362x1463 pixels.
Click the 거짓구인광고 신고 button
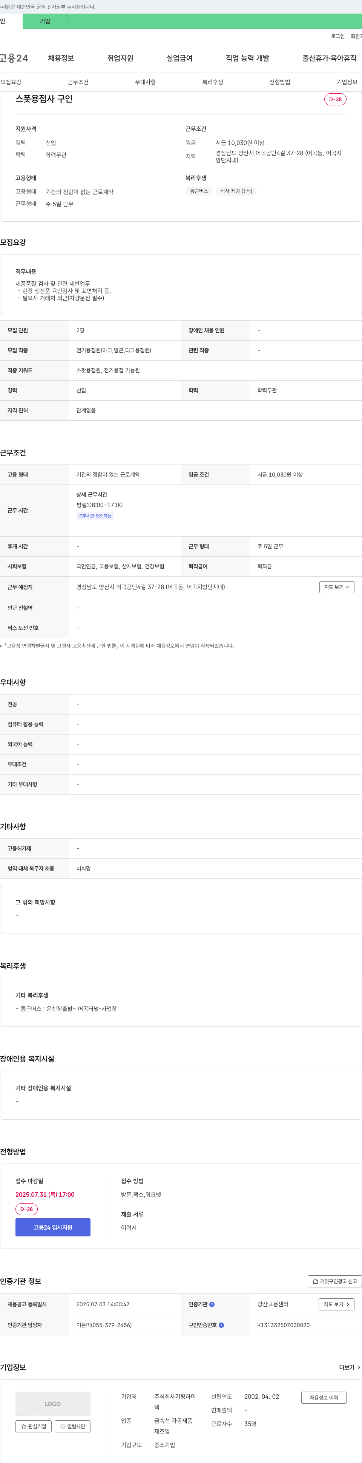tap(335, 1281)
